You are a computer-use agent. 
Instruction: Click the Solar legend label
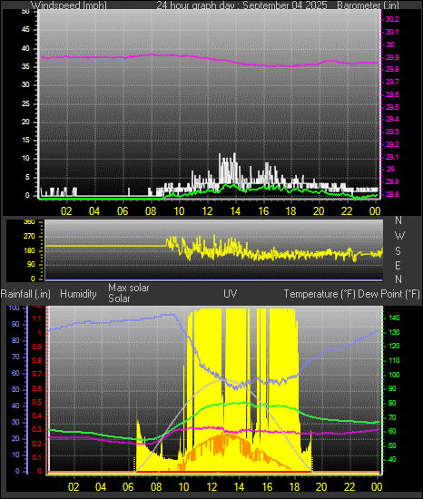119,298
